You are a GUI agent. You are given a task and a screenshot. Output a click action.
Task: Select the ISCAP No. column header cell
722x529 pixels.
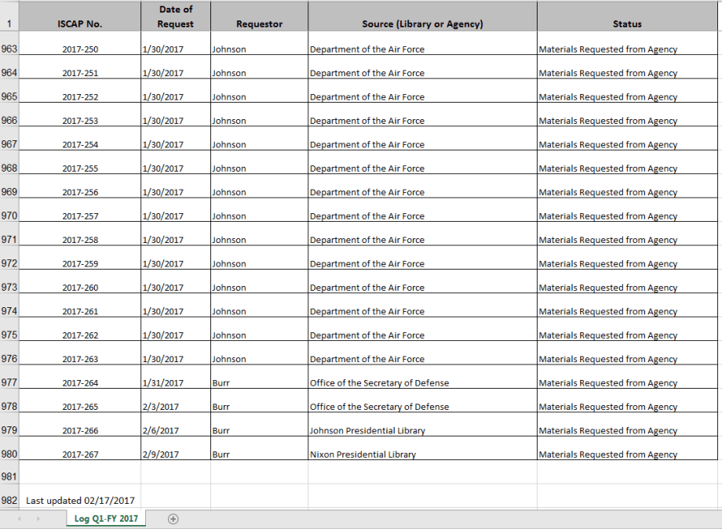click(79, 24)
